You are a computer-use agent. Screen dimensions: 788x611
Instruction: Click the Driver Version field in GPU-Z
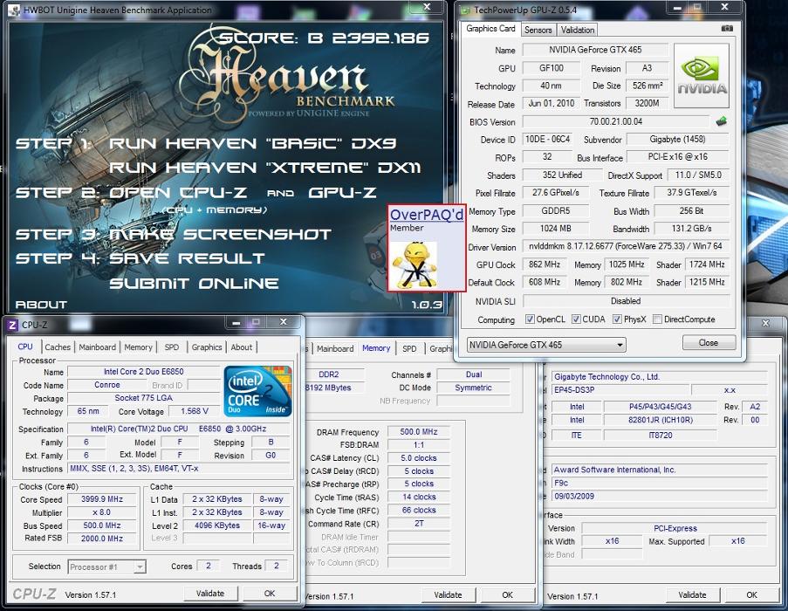click(x=626, y=246)
